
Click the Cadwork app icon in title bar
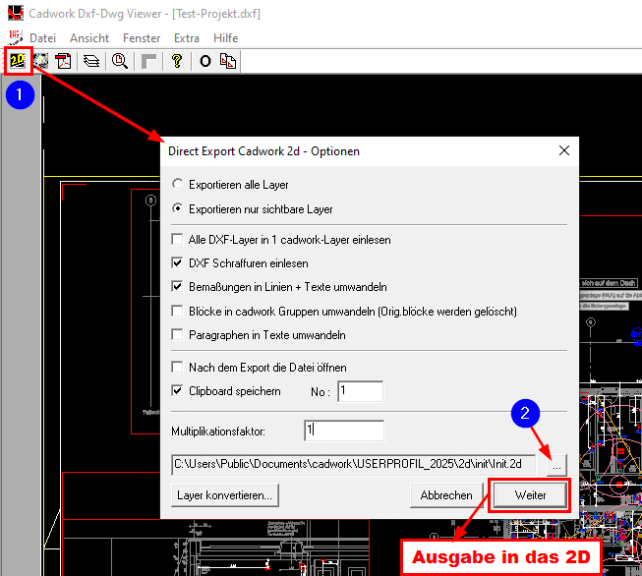click(x=16, y=13)
